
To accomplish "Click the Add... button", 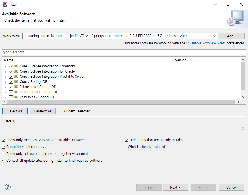I will click(x=231, y=36).
